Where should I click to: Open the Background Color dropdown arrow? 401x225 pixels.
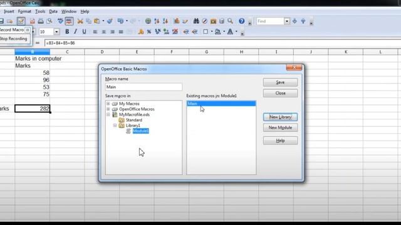(224, 32)
